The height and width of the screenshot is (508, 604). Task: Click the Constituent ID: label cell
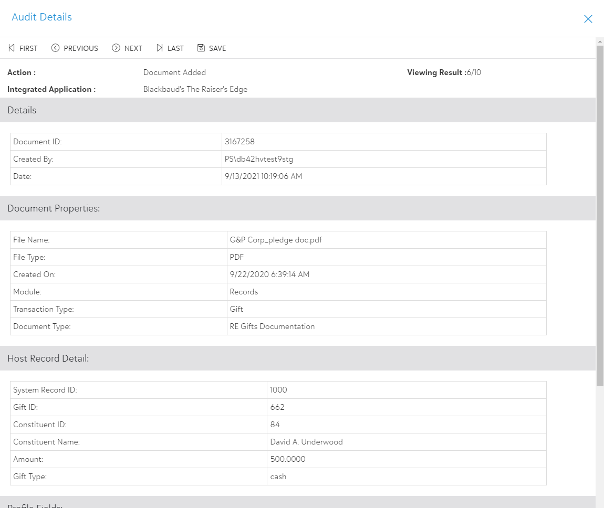[139, 425]
